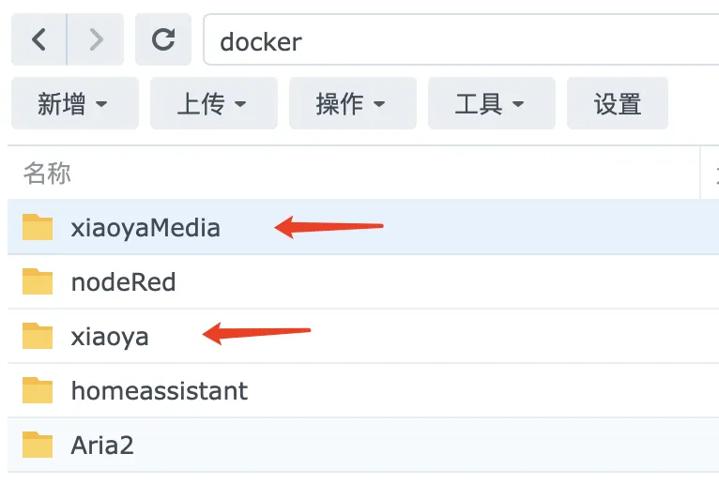719x484 pixels.
Task: Click the refresh icon
Action: point(163,39)
